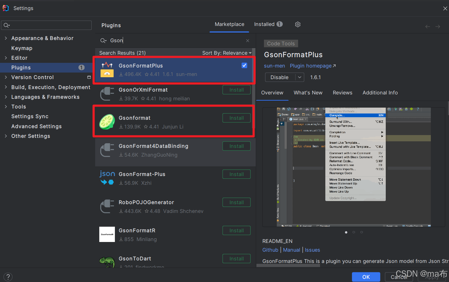Focus the settings search field

[46, 25]
